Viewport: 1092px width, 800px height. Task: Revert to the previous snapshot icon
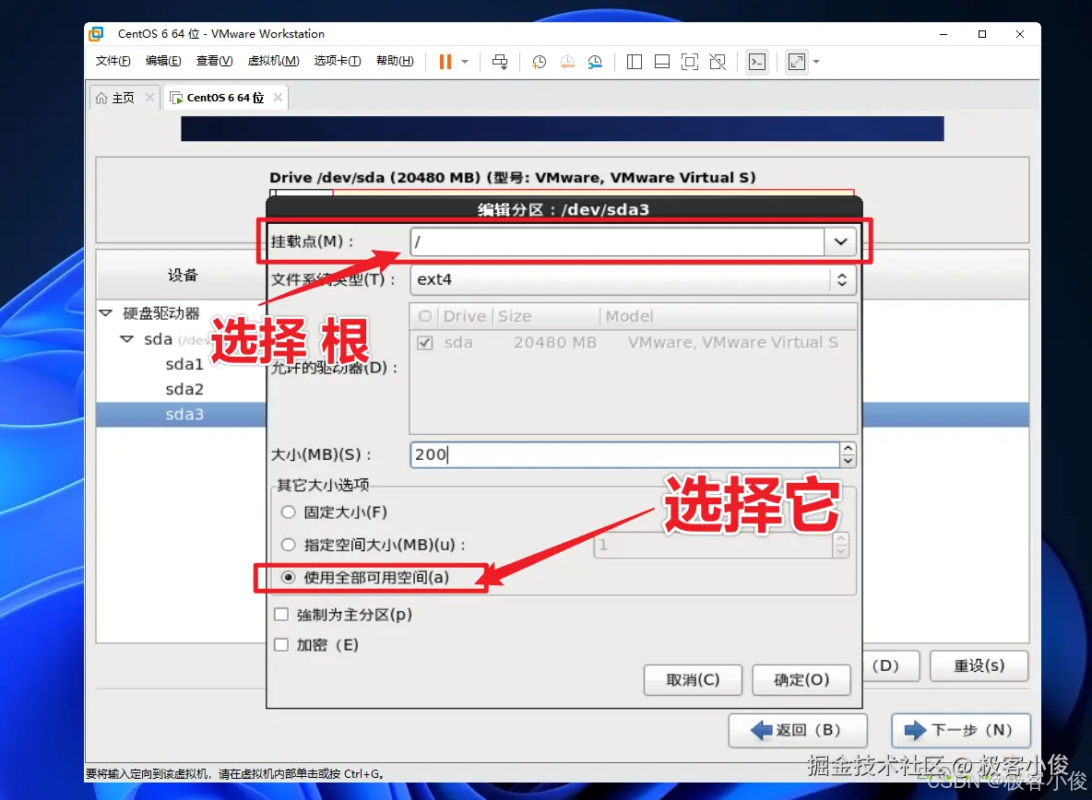pos(567,62)
